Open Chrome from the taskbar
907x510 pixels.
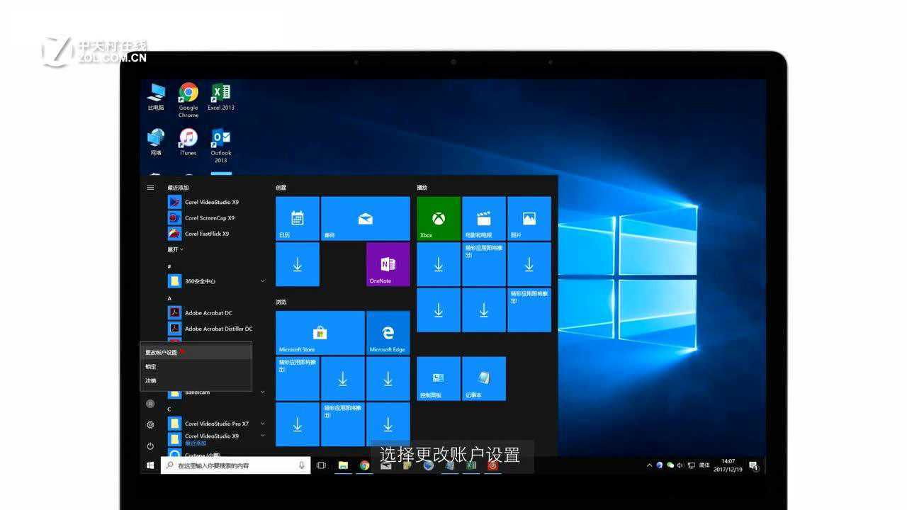point(364,465)
